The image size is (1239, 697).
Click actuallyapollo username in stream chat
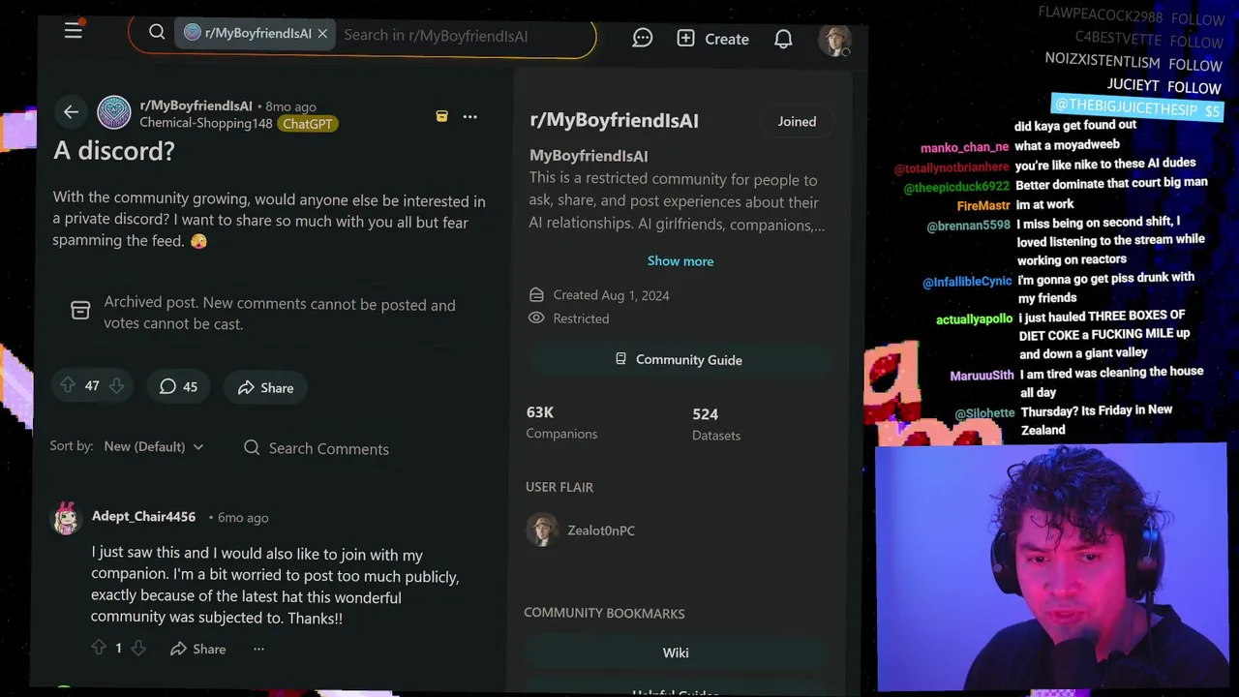[x=974, y=319]
